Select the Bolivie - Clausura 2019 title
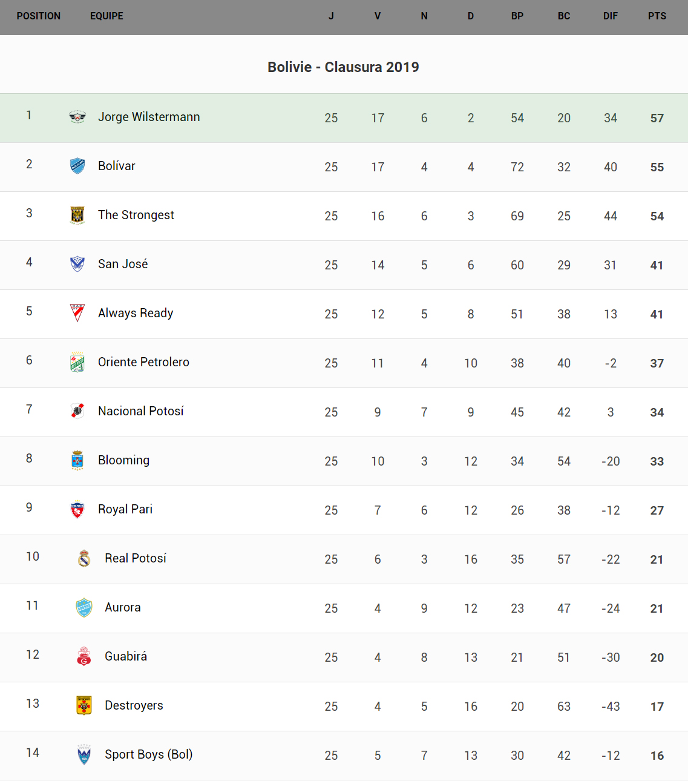The height and width of the screenshot is (781, 688). pyautogui.click(x=343, y=67)
